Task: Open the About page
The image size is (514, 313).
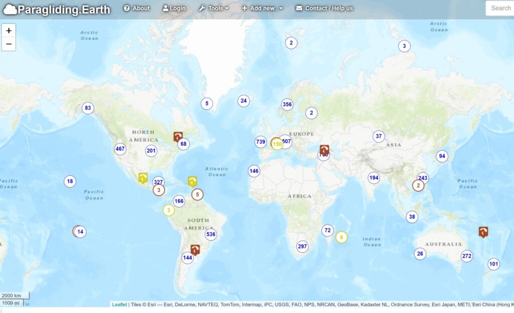Action: tap(137, 8)
